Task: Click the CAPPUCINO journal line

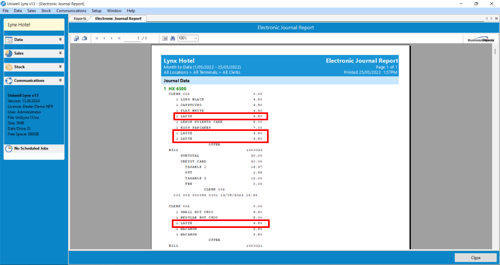Action: [219, 105]
